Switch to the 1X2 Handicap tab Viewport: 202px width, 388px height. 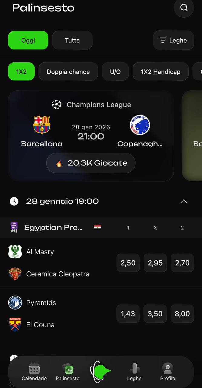coord(161,72)
